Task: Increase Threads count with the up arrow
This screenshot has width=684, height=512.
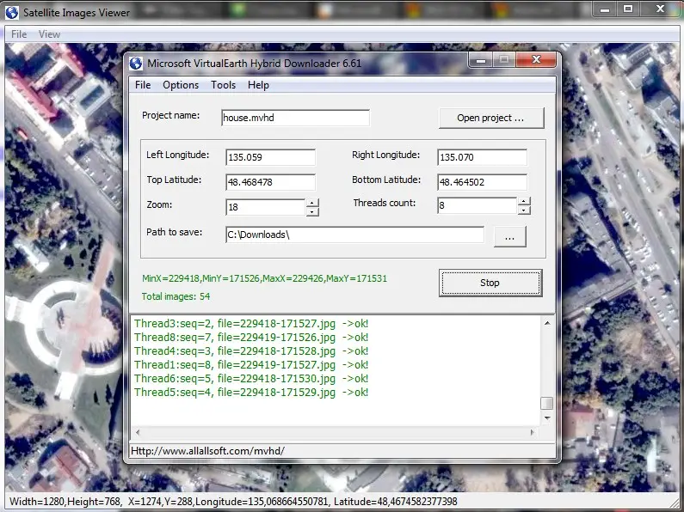Action: tap(524, 201)
